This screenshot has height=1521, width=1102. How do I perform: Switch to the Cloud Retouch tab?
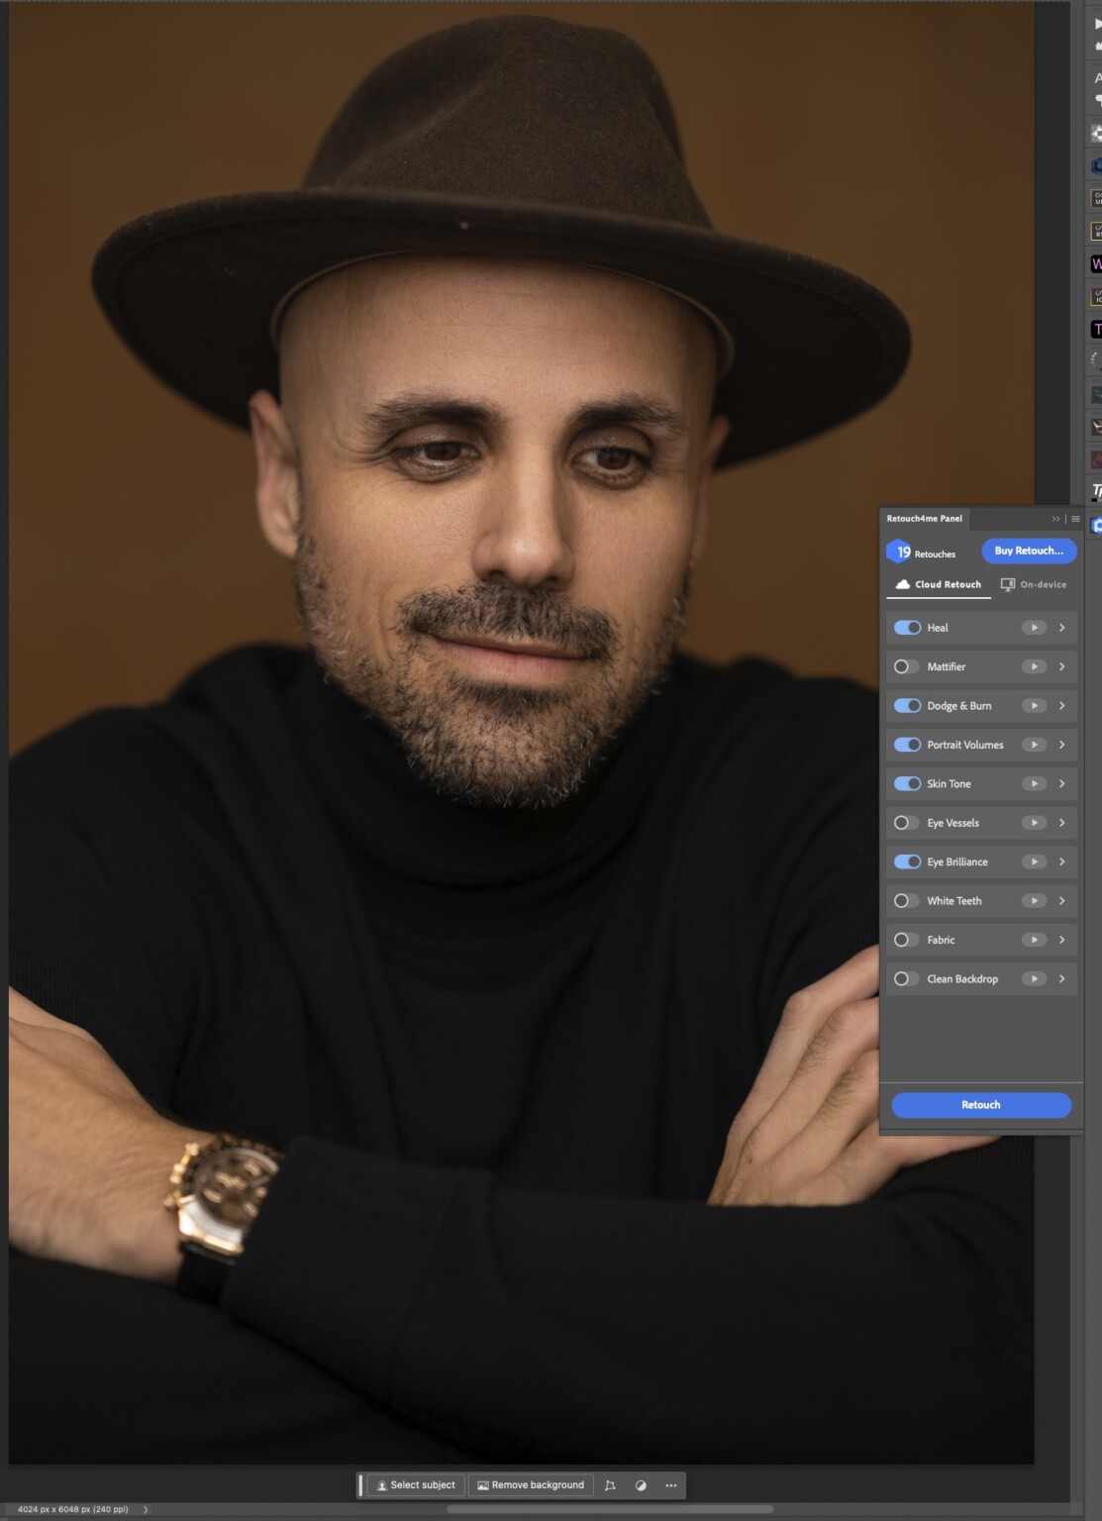click(x=939, y=584)
